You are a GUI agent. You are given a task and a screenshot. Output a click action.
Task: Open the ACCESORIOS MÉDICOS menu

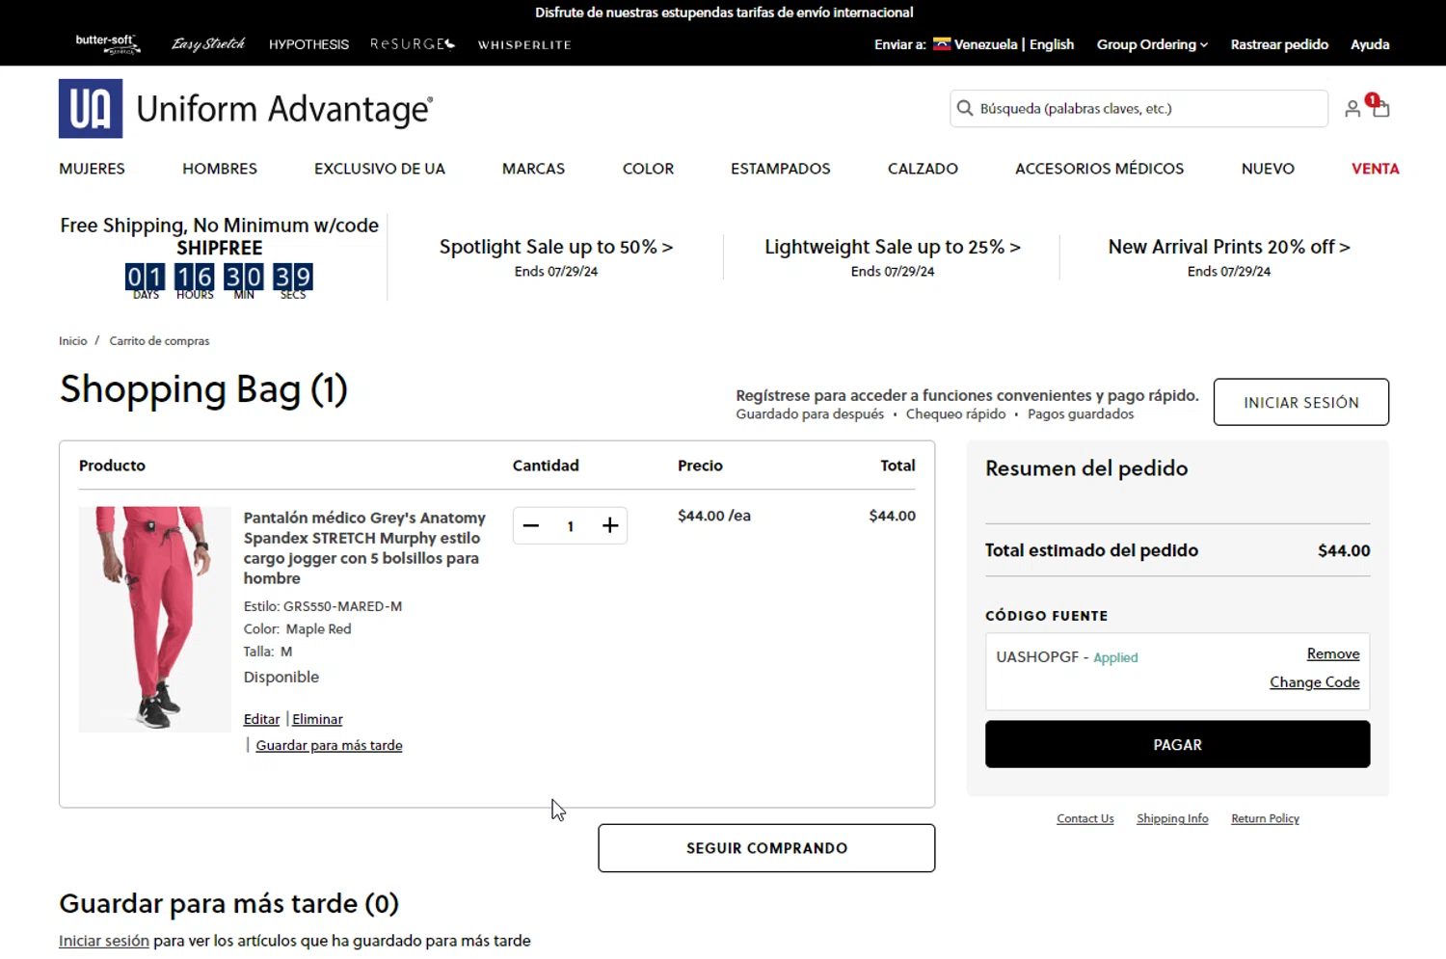[x=1099, y=169]
